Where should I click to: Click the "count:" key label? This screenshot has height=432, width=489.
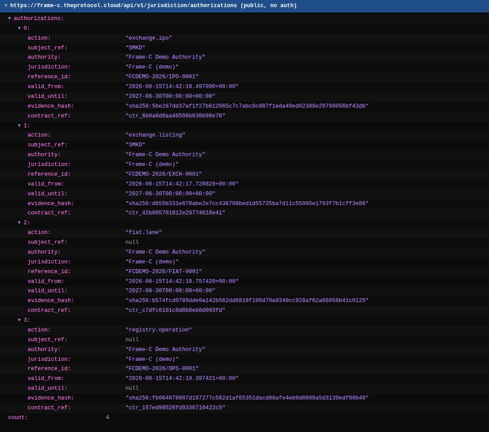(18, 417)
